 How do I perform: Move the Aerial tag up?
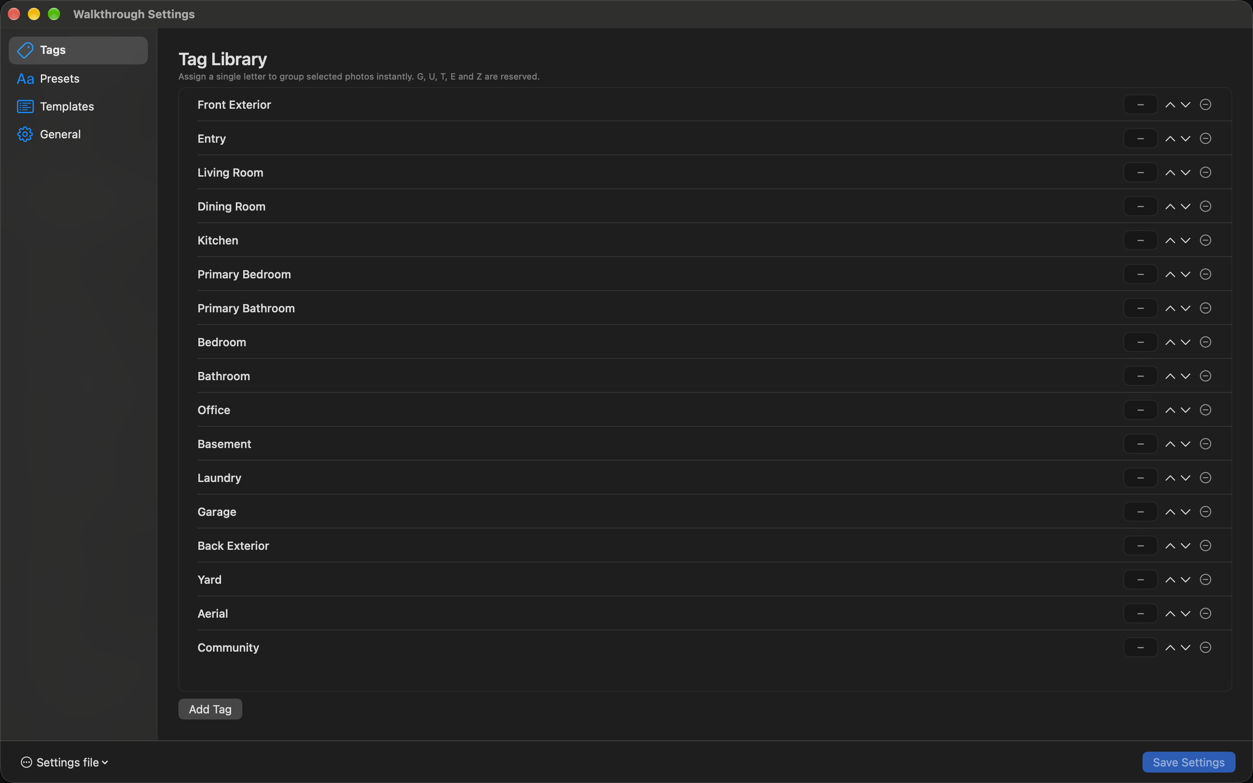coord(1169,614)
